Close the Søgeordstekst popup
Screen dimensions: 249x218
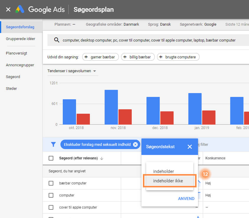[190, 147]
